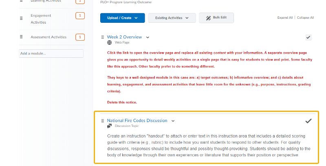Click the Web Page globe icon
Viewport: 326px width, 166px height.
(x=109, y=42)
